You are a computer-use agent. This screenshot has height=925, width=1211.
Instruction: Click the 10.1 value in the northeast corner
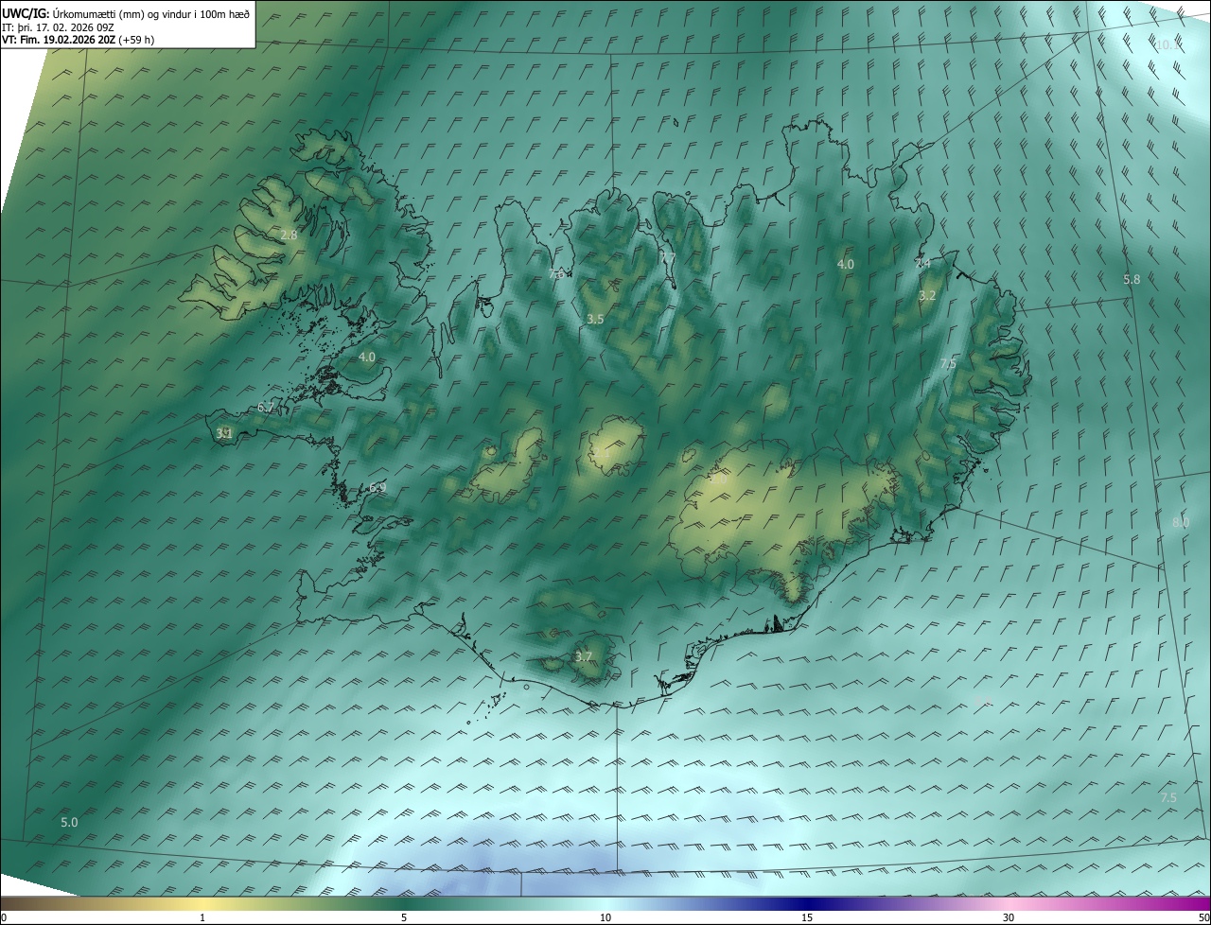(1168, 44)
